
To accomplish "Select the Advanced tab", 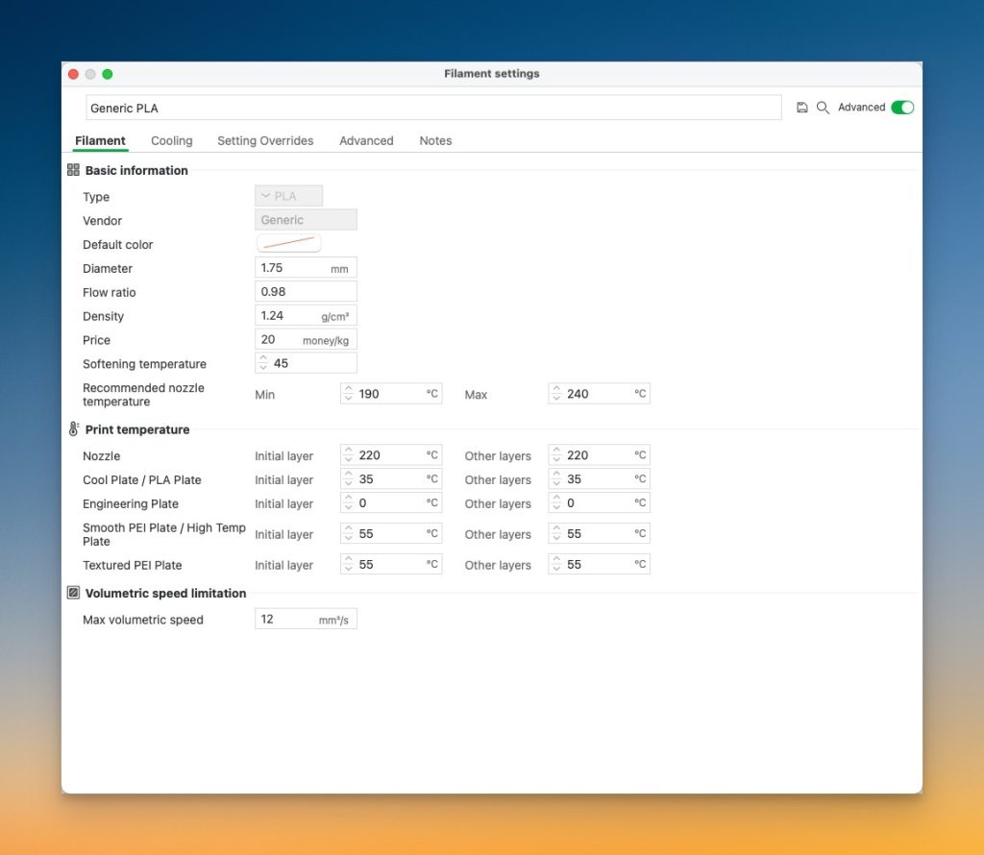I will [366, 140].
